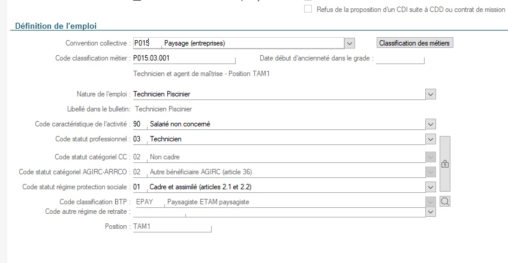This screenshot has width=508, height=263.
Task: Click the Convention collective code field P015
Action: pyautogui.click(x=146, y=43)
